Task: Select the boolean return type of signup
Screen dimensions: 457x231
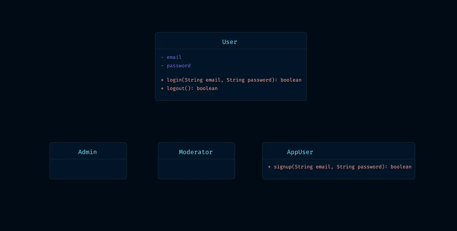Action: click(x=402, y=167)
